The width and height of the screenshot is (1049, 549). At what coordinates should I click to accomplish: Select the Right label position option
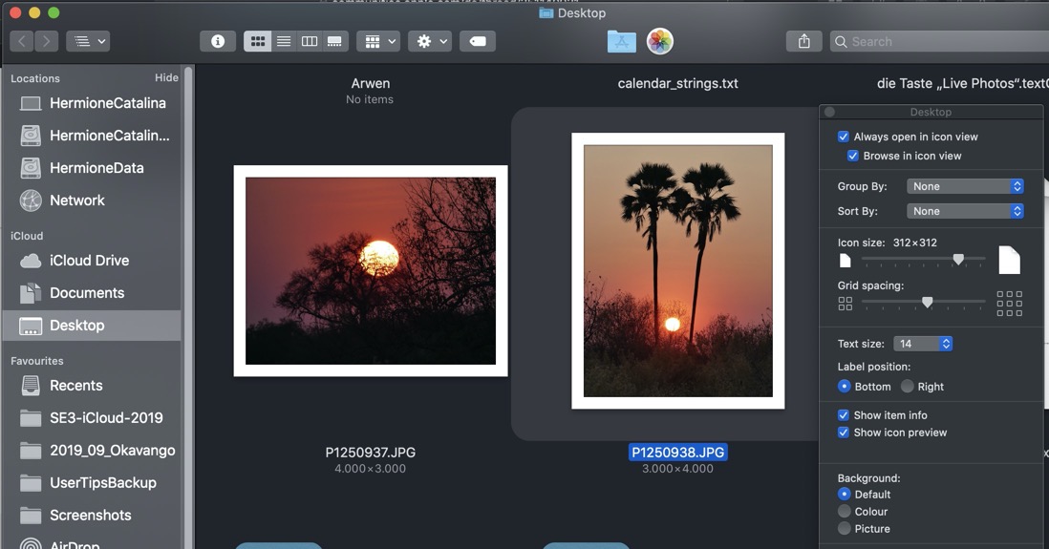point(908,387)
